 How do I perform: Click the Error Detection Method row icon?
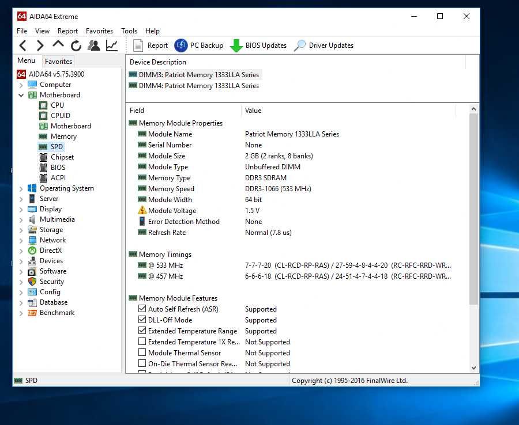142,221
